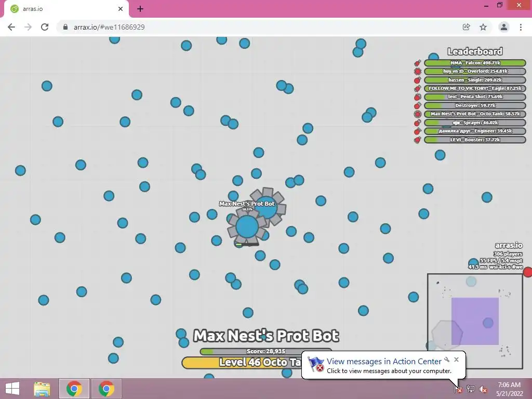This screenshot has height=399, width=532.
Task: Share this page using share icon
Action: coord(466,27)
